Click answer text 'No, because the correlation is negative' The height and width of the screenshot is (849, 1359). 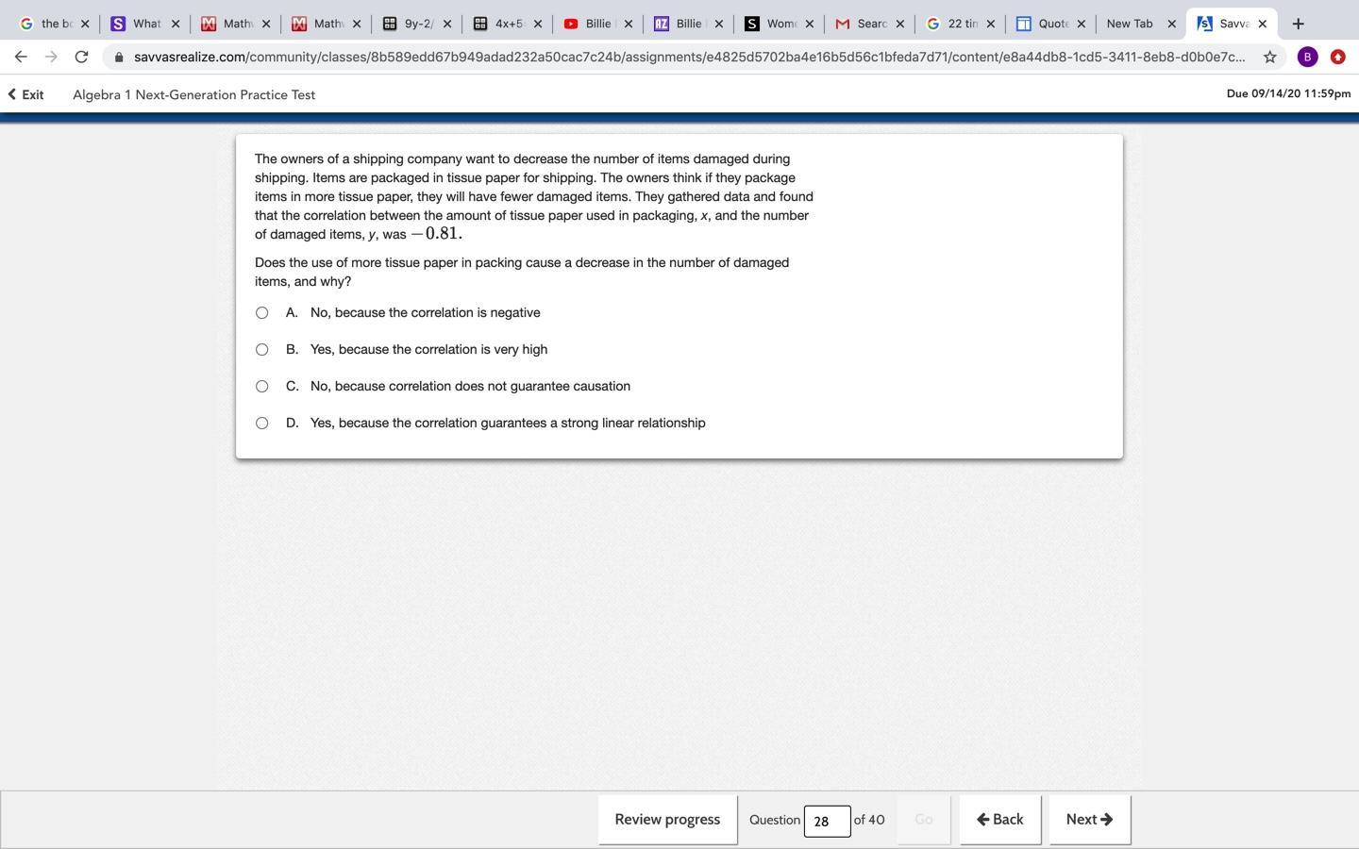click(426, 313)
